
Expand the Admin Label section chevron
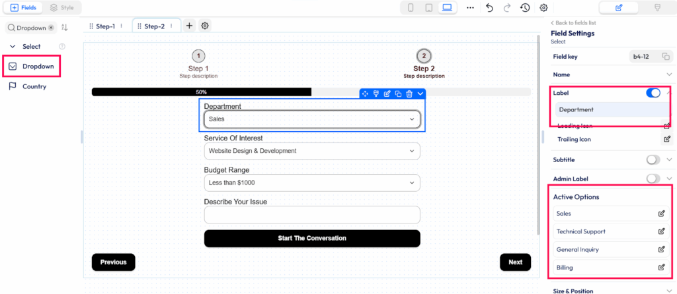[x=669, y=178]
